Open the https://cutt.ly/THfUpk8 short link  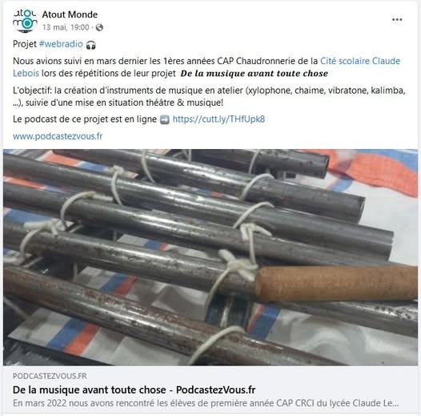pos(219,119)
